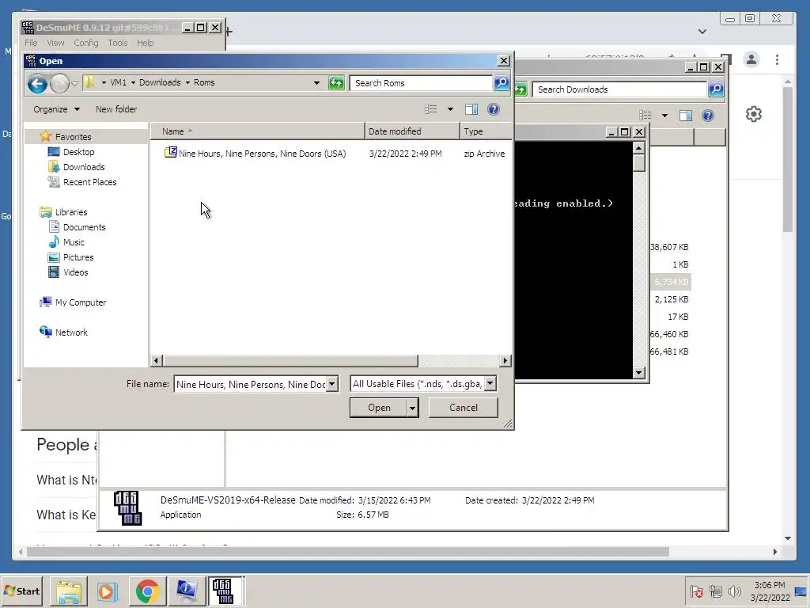The height and width of the screenshot is (608, 810).
Task: Click the Forward arrow in Open dialog
Action: (59, 83)
